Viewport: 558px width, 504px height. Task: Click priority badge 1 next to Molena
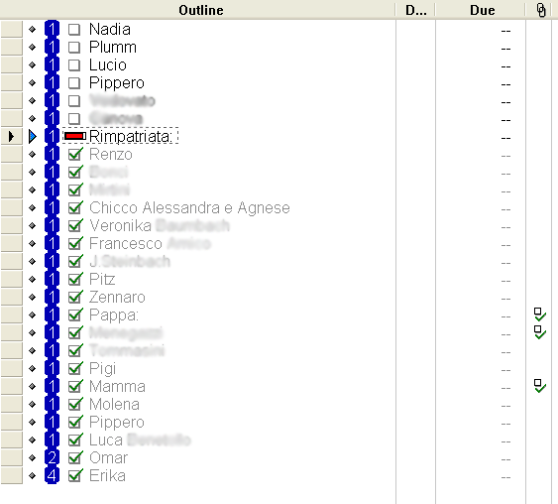pyautogui.click(x=52, y=404)
